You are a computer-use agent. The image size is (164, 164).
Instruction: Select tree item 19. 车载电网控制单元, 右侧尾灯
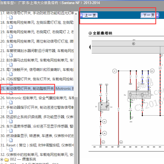click(37, 32)
